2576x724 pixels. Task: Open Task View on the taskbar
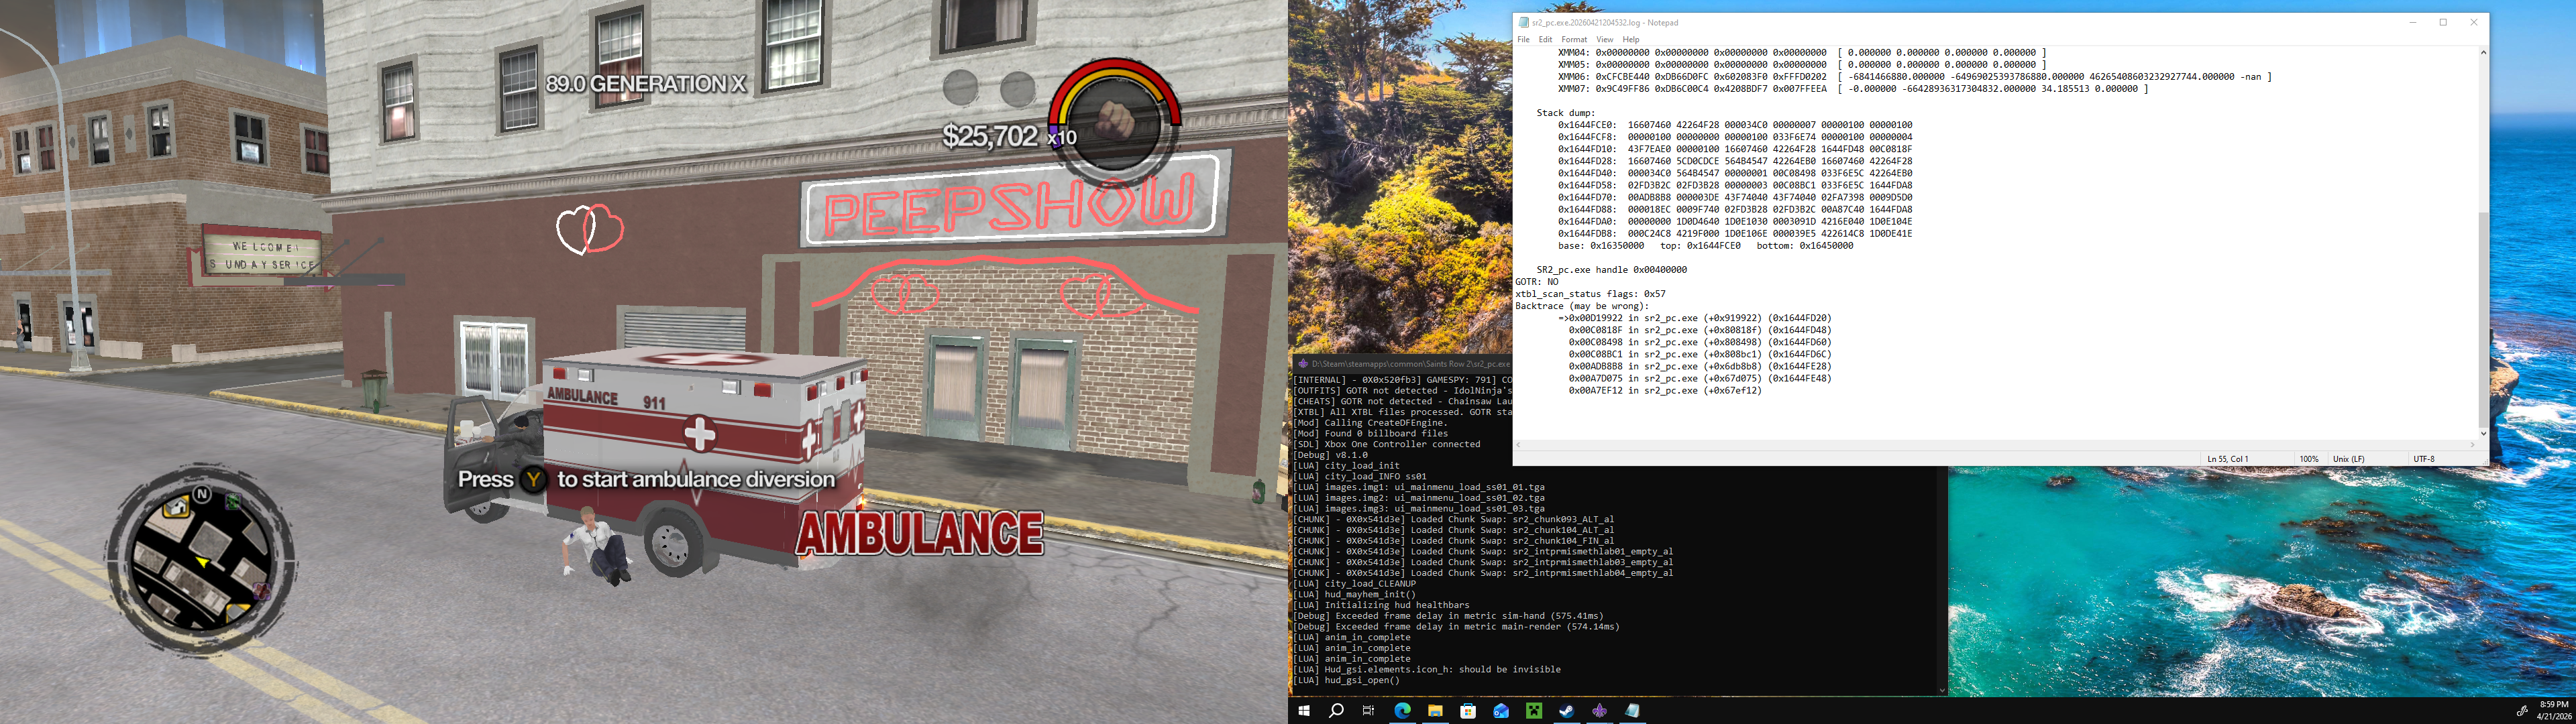1369,711
